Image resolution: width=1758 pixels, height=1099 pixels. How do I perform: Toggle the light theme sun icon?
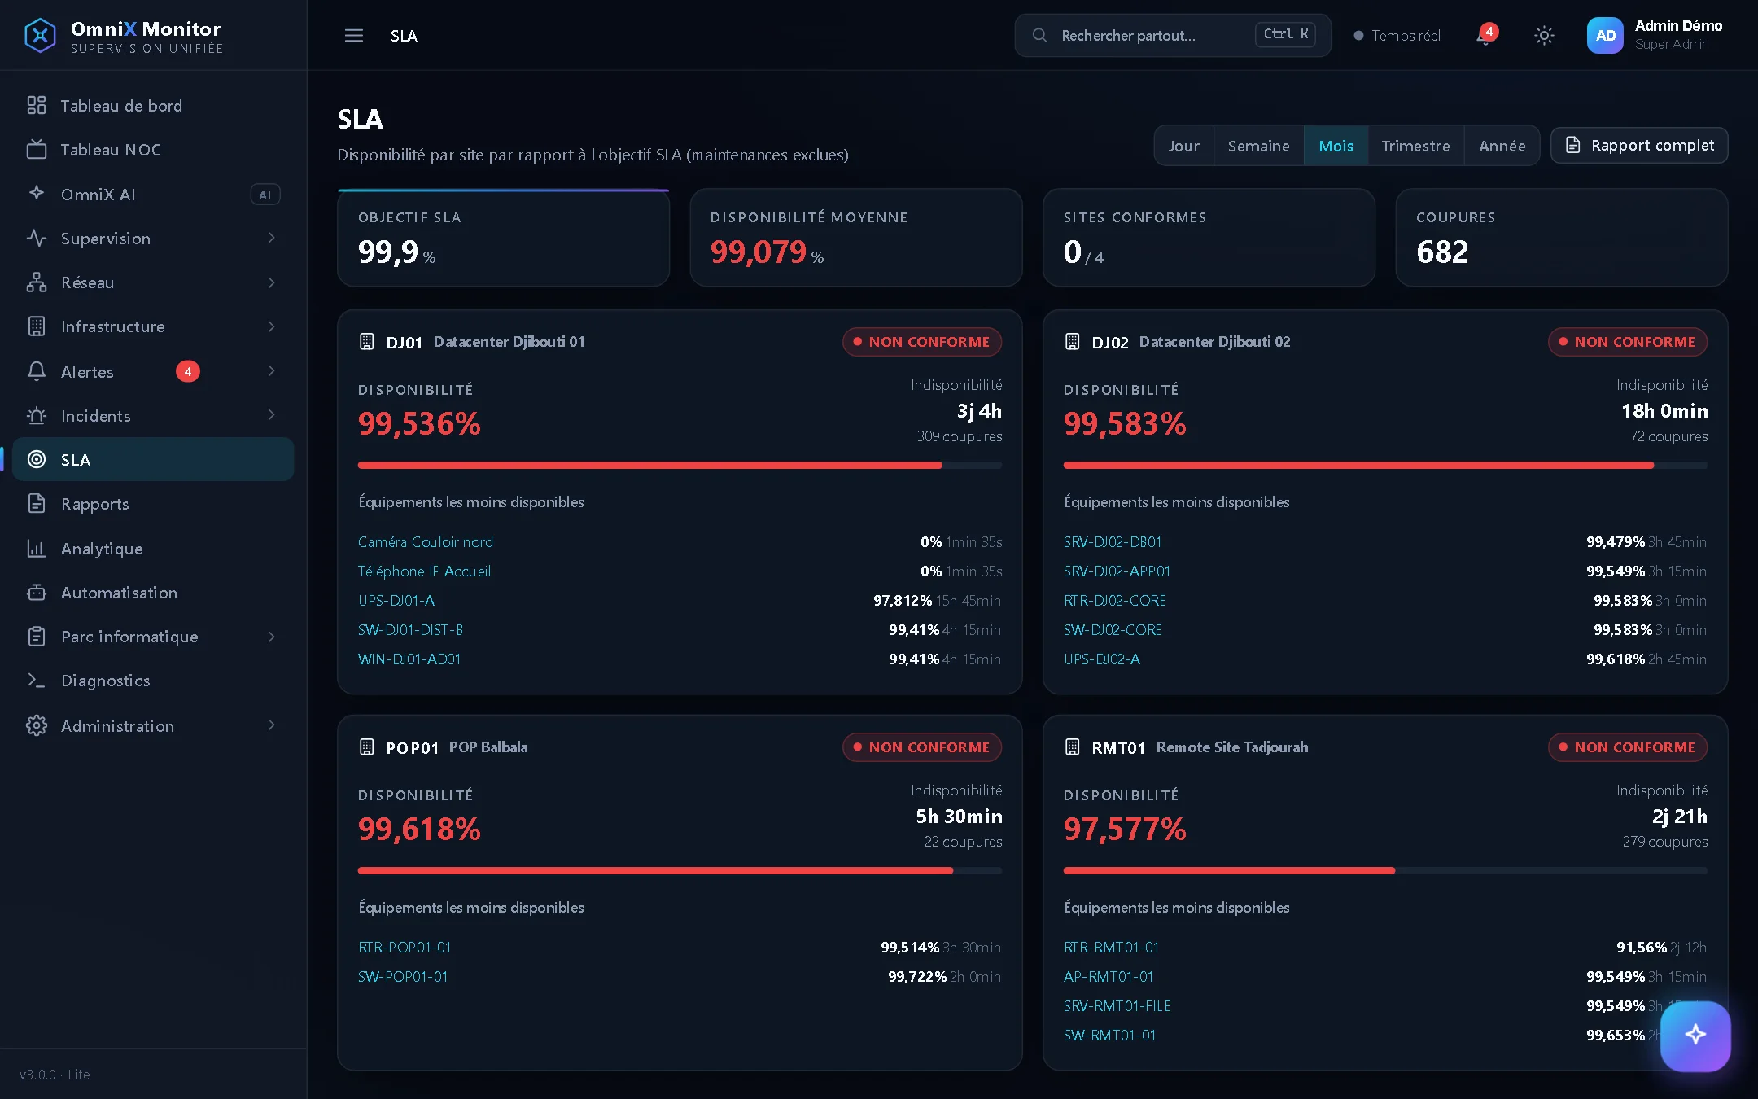tap(1544, 36)
